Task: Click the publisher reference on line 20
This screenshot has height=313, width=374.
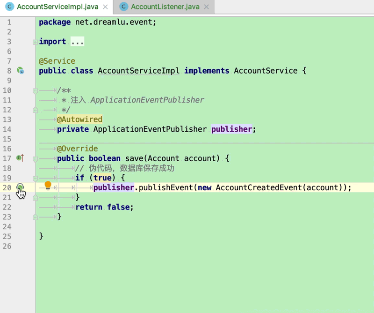Action: pyautogui.click(x=114, y=187)
